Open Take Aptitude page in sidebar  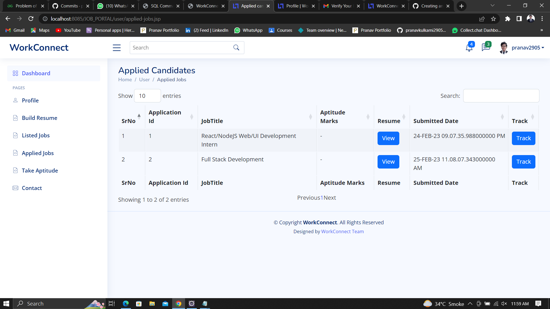click(x=40, y=171)
